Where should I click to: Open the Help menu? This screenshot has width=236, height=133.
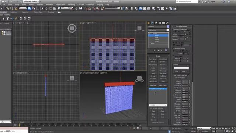coord(107,4)
